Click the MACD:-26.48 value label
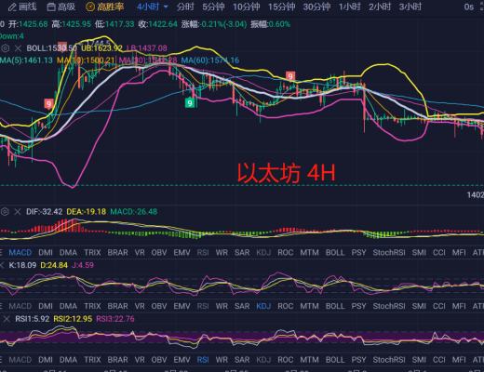 [134, 212]
